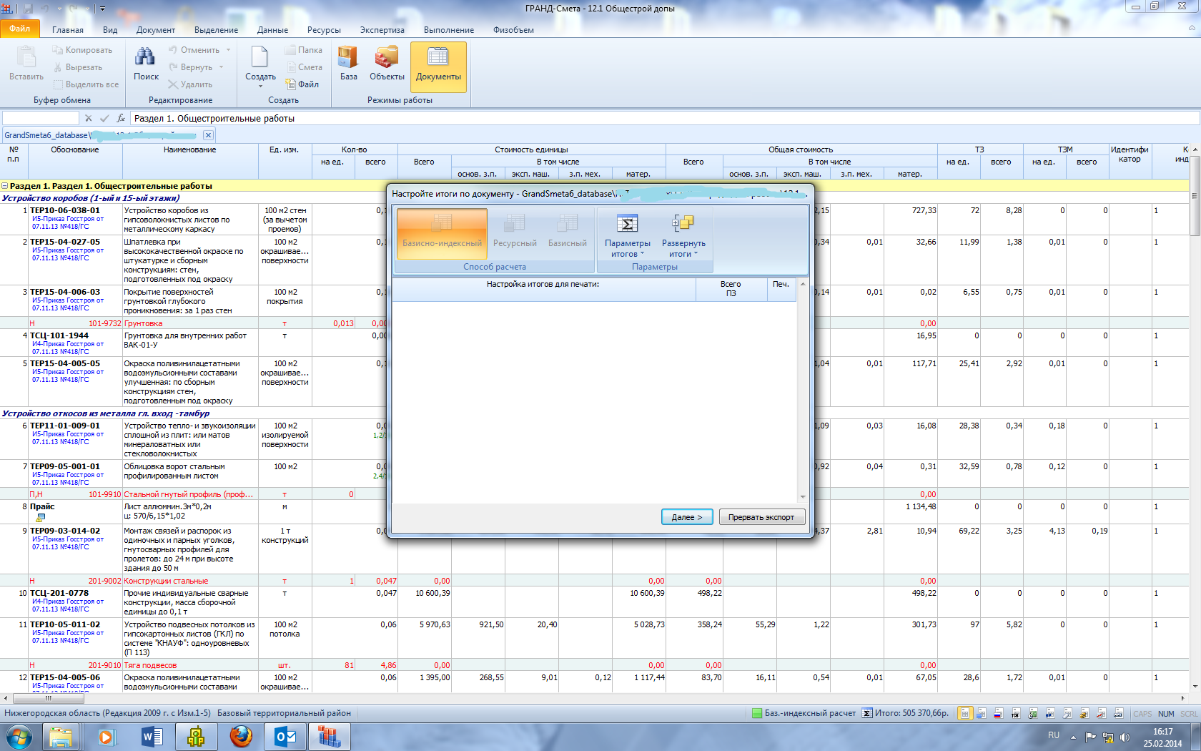
Task: Click the formula bar input field
Action: [x=665, y=119]
